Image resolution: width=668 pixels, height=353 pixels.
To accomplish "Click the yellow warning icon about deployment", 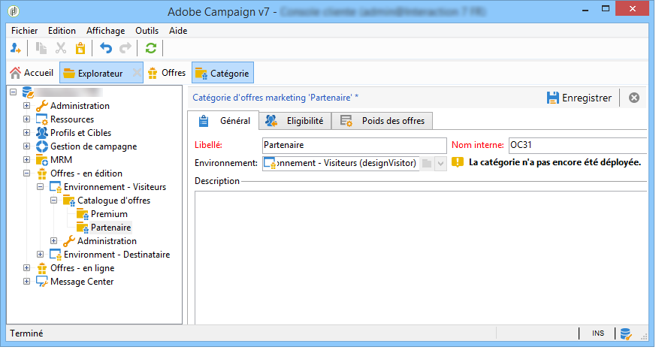I will pos(458,162).
